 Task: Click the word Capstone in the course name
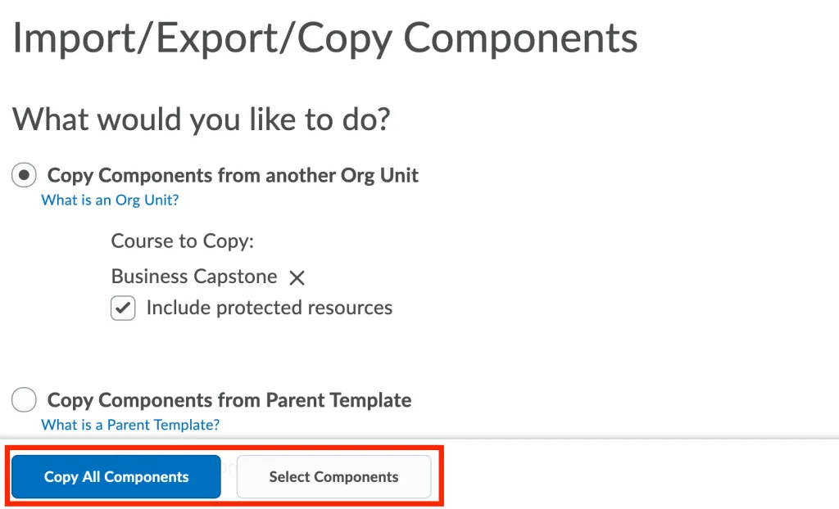tap(235, 277)
